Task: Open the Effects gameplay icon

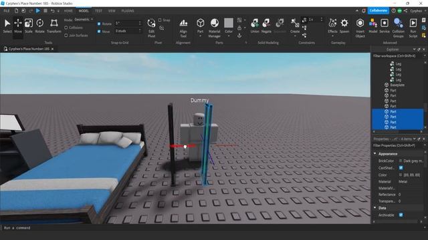Action: point(332,23)
